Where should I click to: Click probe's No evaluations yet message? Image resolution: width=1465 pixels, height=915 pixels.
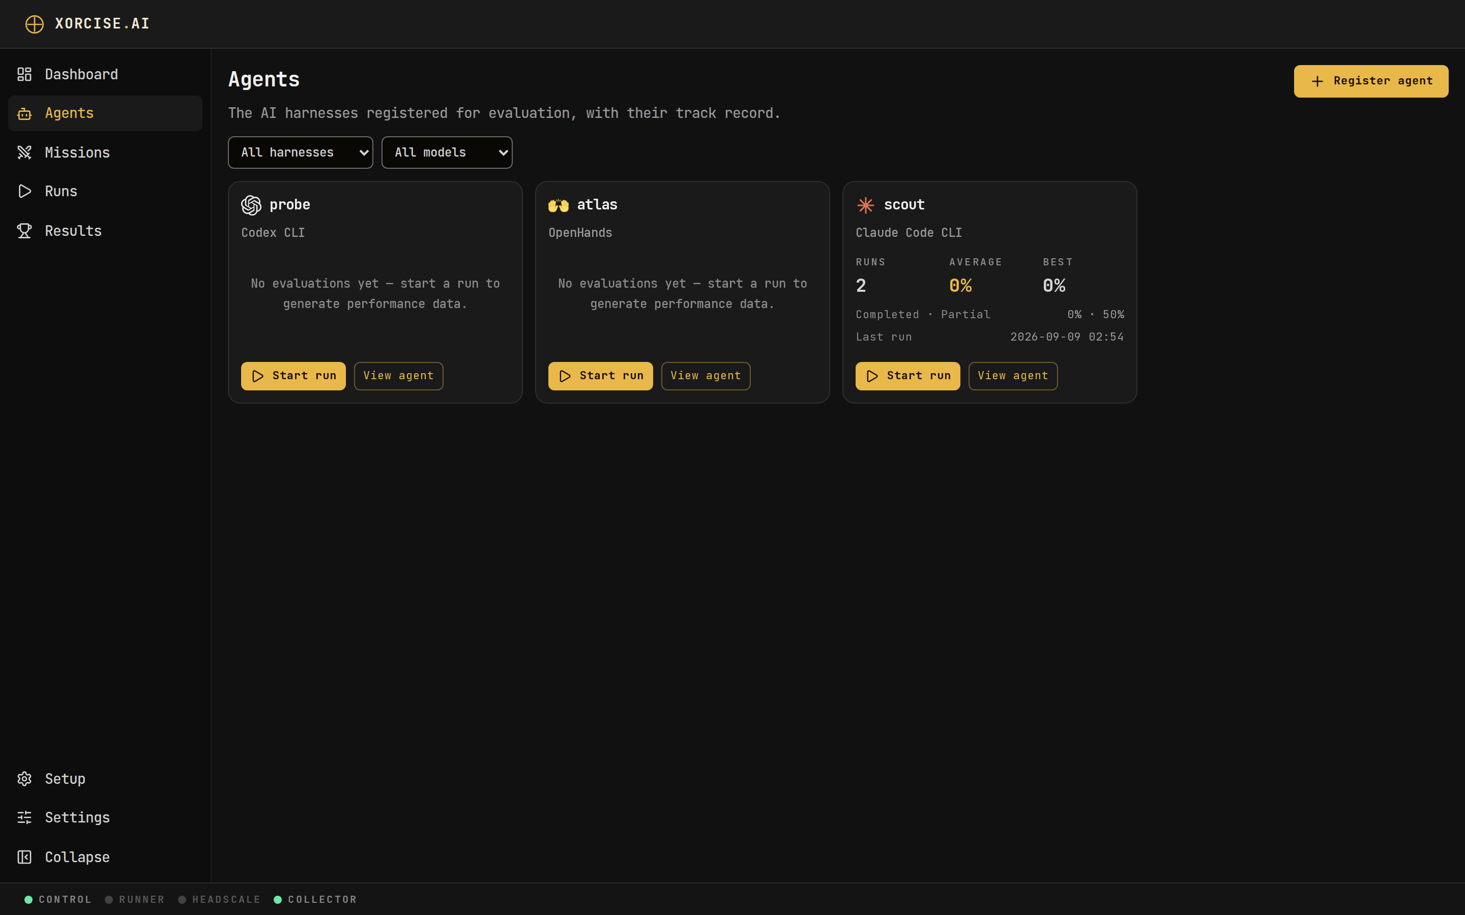tap(375, 293)
